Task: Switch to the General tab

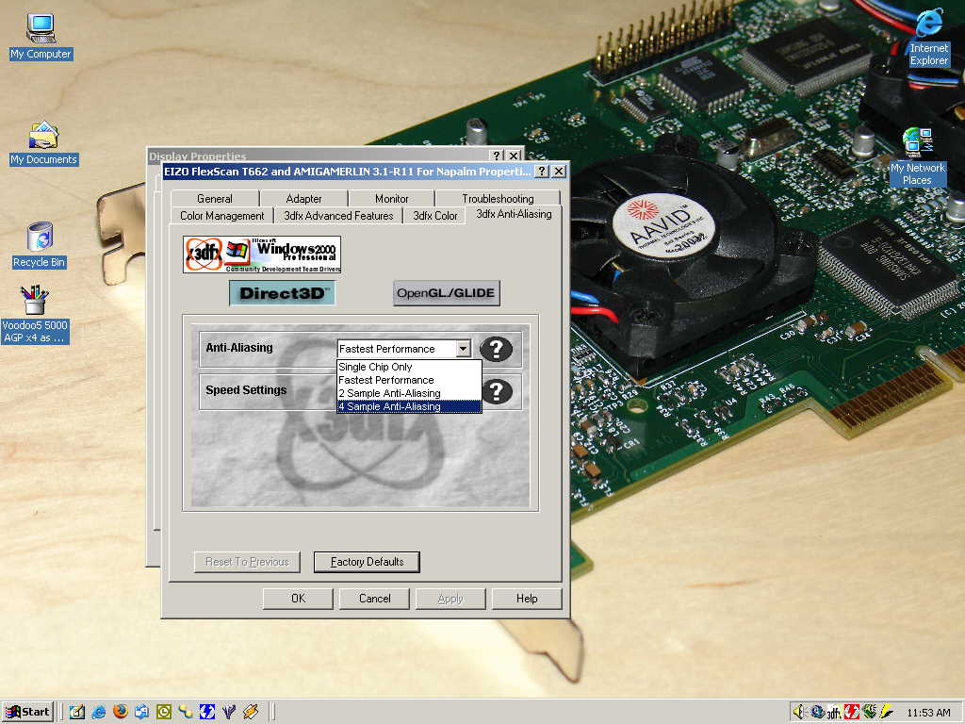Action: tap(215, 199)
